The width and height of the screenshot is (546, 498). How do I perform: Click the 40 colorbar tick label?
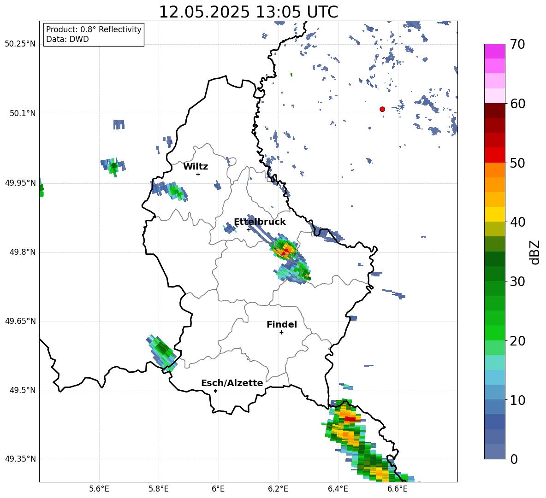(x=517, y=222)
